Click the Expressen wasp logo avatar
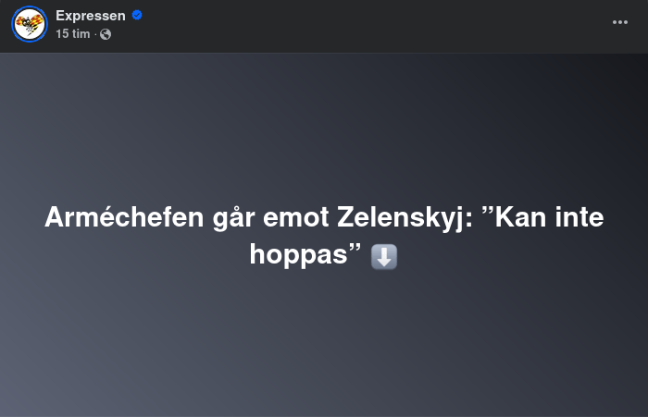Image resolution: width=648 pixels, height=417 pixels. [30, 24]
